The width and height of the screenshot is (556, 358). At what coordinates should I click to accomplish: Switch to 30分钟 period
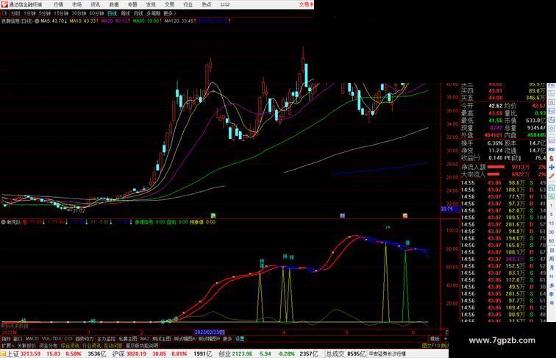[x=79, y=13]
